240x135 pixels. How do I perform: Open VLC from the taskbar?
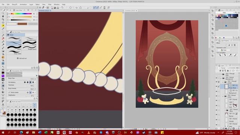[88, 132]
